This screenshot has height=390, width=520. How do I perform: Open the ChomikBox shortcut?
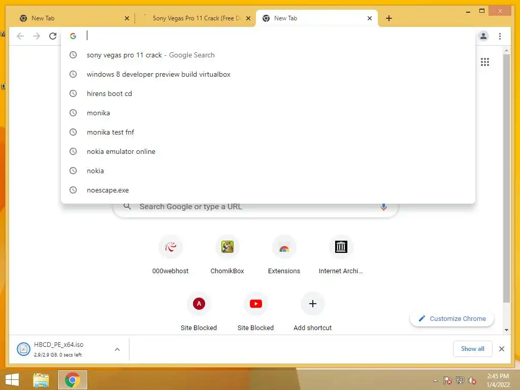(x=227, y=255)
